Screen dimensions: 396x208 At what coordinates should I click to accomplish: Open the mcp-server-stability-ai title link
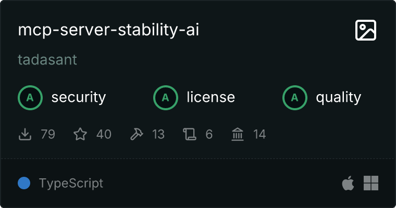tap(108, 30)
